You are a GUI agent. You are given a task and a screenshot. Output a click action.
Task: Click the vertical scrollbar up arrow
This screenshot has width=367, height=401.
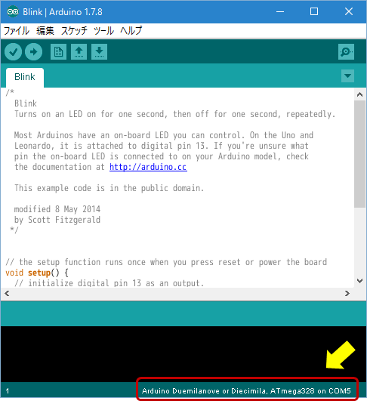coord(360,95)
